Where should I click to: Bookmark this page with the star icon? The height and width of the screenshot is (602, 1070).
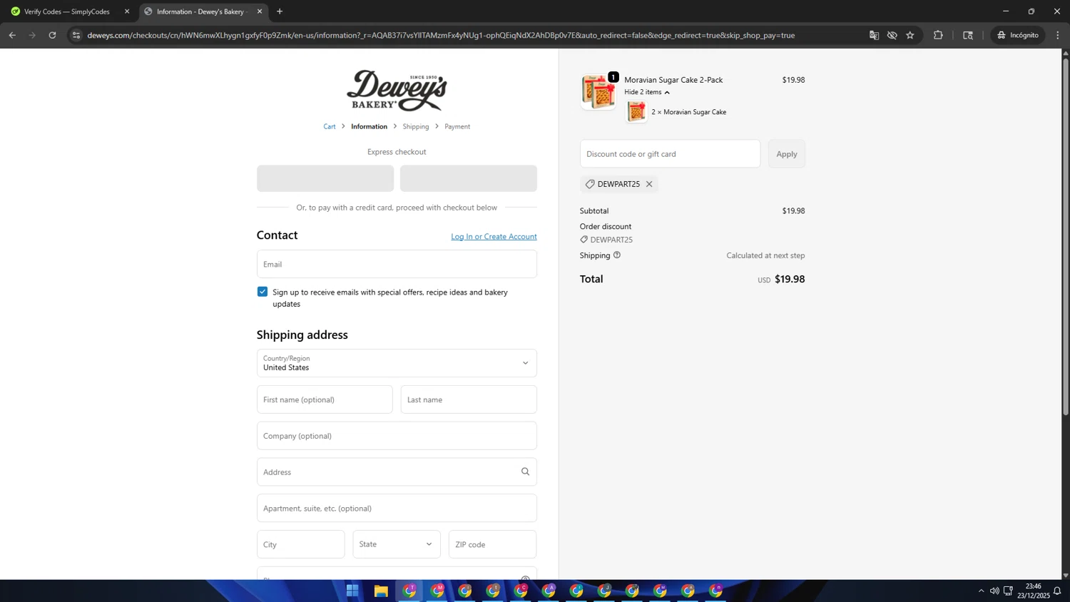(x=910, y=35)
